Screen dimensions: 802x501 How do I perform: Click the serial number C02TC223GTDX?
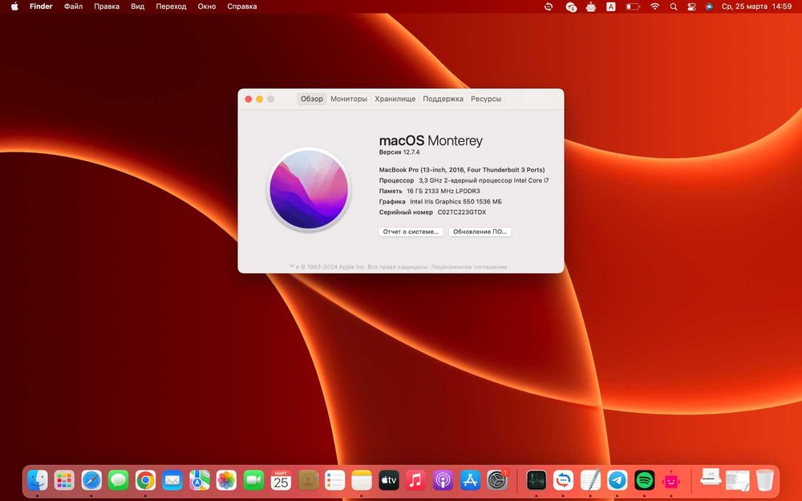click(x=462, y=212)
